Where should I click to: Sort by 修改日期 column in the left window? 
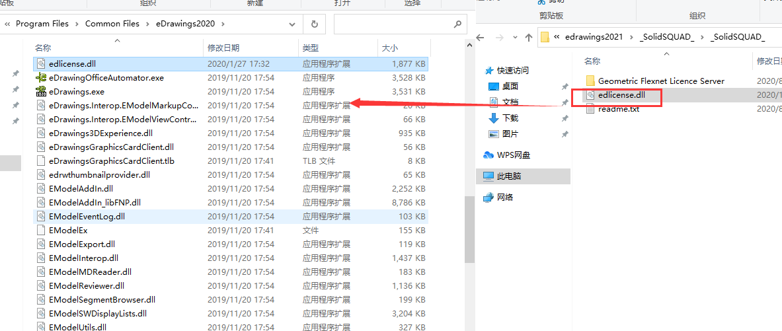[x=223, y=48]
